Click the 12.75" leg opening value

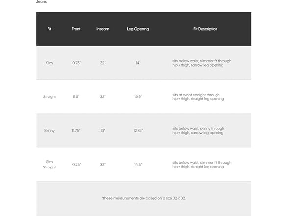click(138, 131)
